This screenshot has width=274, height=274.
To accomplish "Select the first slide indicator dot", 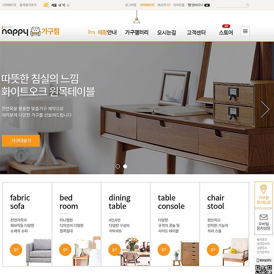I will pos(118,167).
